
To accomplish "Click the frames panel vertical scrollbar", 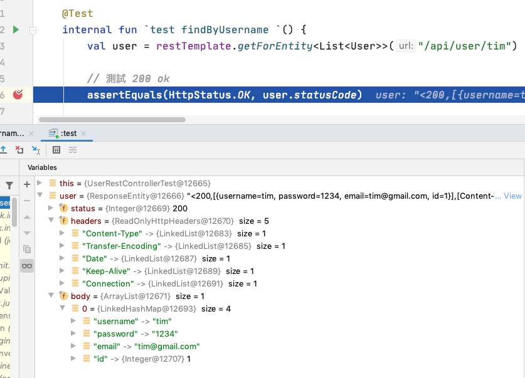I will [14, 212].
